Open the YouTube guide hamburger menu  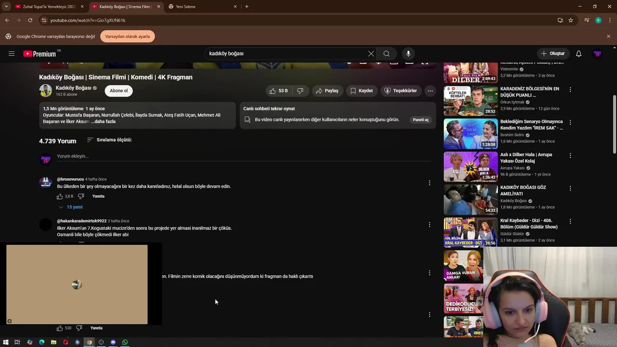(x=12, y=53)
